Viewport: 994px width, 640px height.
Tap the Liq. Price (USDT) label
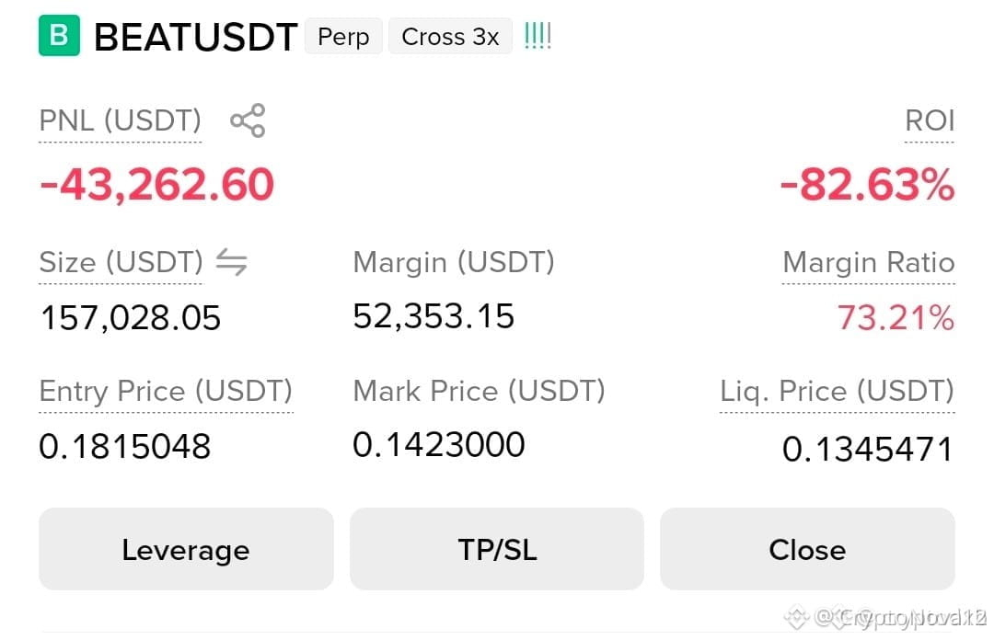click(x=838, y=391)
